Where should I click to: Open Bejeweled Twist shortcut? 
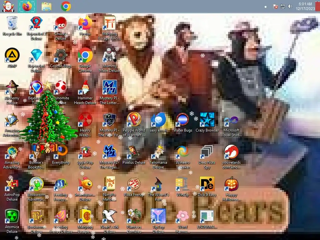(x=36, y=92)
